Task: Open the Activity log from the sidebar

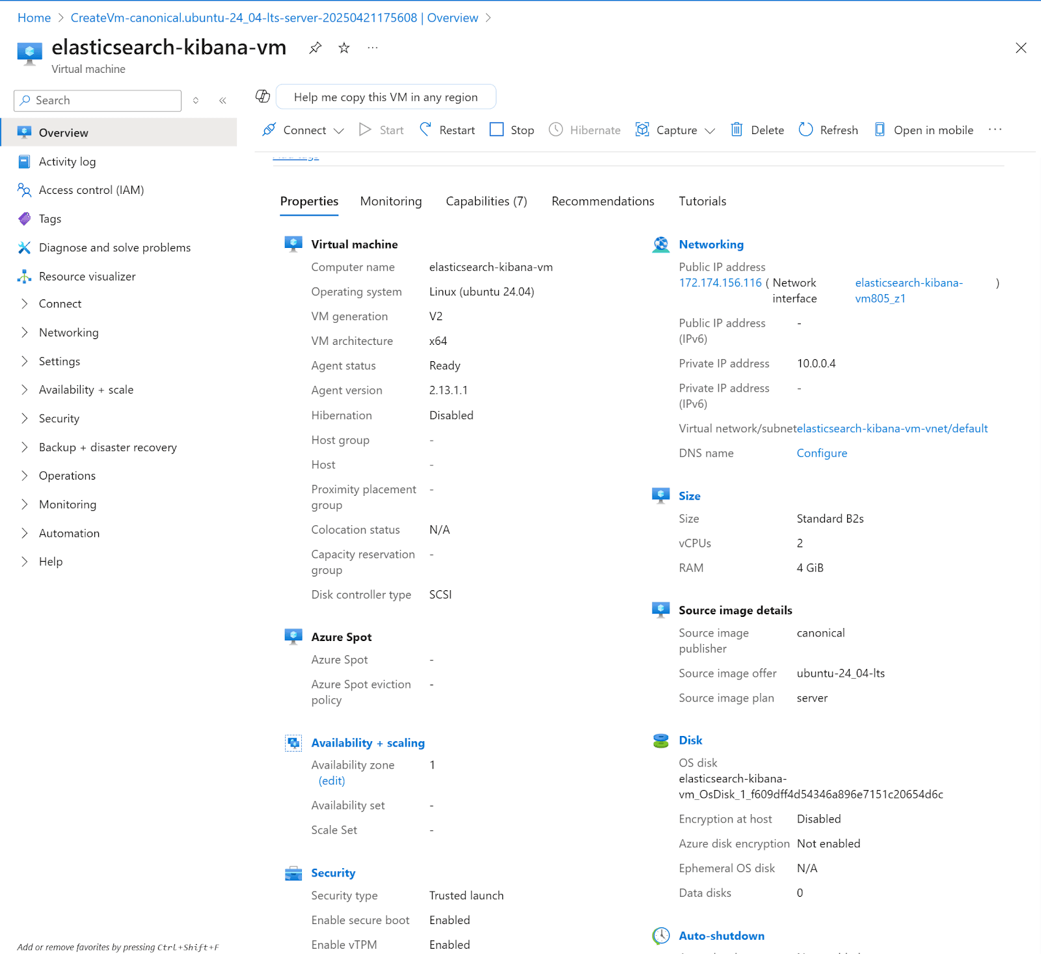Action: click(x=68, y=161)
